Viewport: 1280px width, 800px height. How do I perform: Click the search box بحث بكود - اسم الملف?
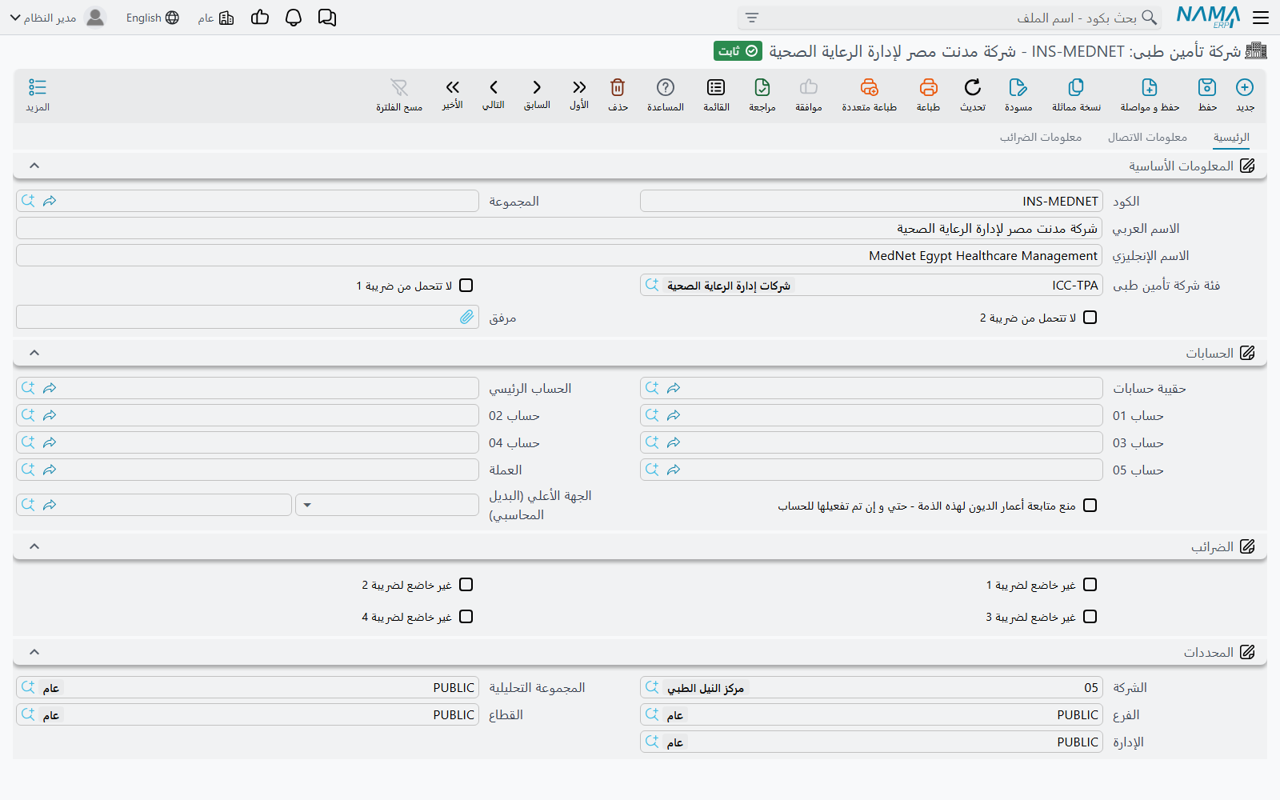[x=949, y=18]
